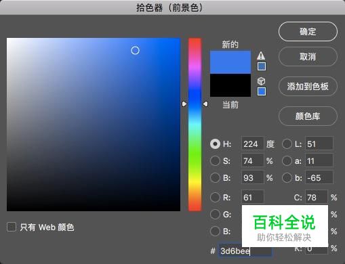This screenshot has height=264, width=345.
Task: Click the Lab b field showing -65
Action: tap(319, 178)
